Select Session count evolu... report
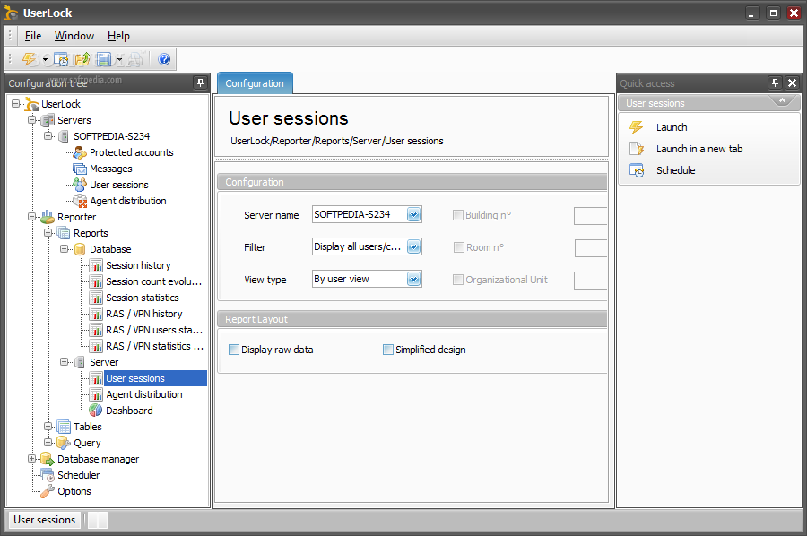 (153, 281)
